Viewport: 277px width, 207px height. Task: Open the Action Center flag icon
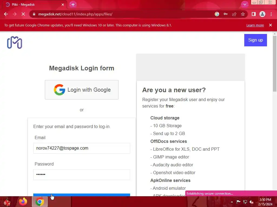point(238,202)
